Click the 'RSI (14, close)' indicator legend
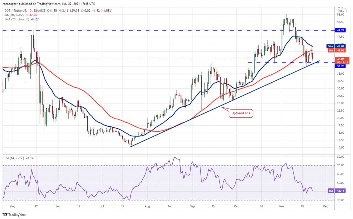Image resolution: width=353 pixels, height=219 pixels. click(x=14, y=158)
